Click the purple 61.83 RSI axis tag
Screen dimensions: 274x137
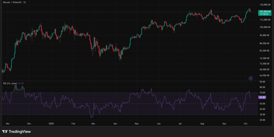[x=262, y=97]
